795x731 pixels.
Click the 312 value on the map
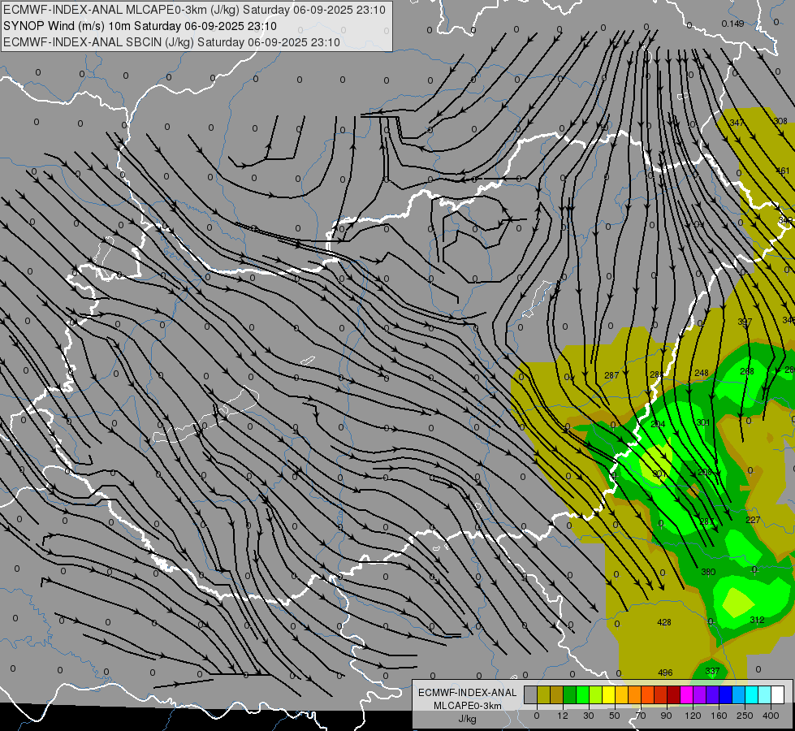757,620
